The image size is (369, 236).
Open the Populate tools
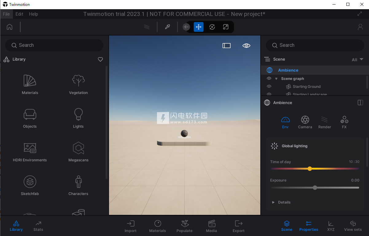184,226
